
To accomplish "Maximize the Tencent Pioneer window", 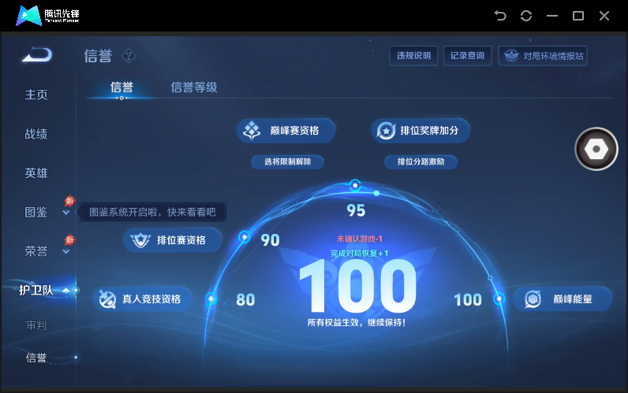I will pyautogui.click(x=578, y=16).
